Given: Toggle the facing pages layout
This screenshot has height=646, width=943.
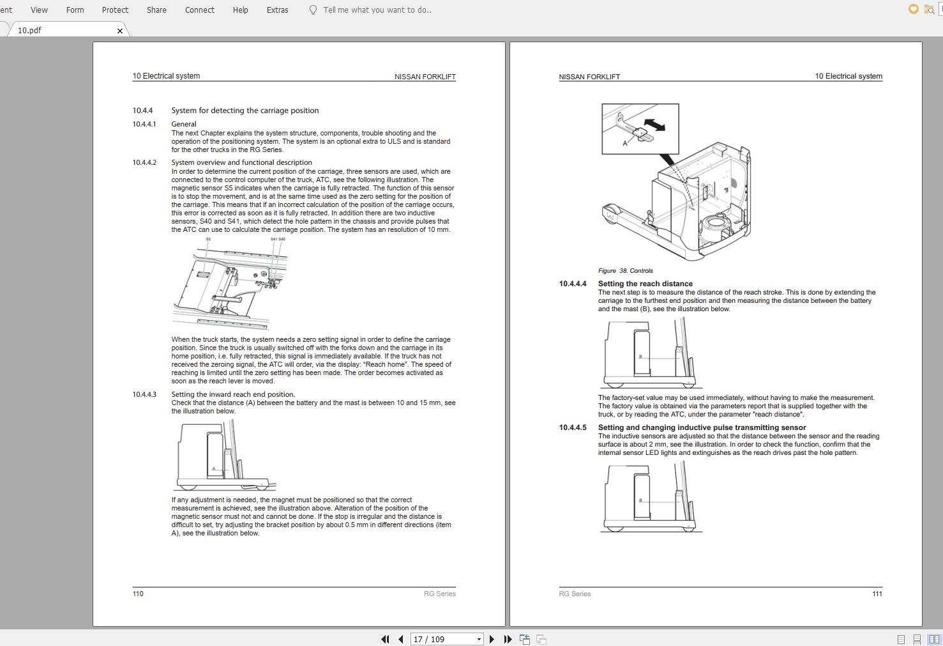Looking at the screenshot, I should 933,639.
